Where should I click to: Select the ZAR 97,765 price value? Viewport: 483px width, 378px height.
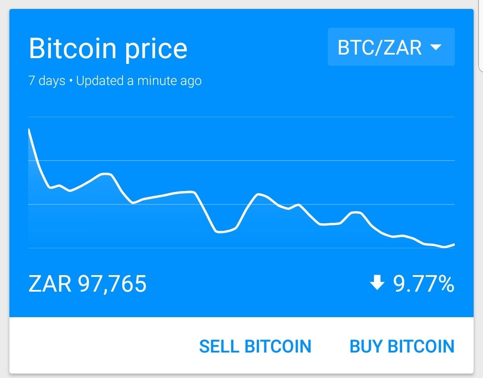pyautogui.click(x=88, y=284)
